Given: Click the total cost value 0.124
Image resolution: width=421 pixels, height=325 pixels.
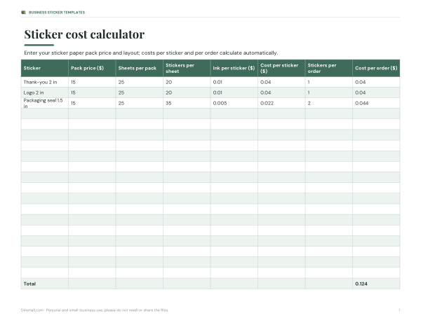Looking at the screenshot, I should point(361,284).
